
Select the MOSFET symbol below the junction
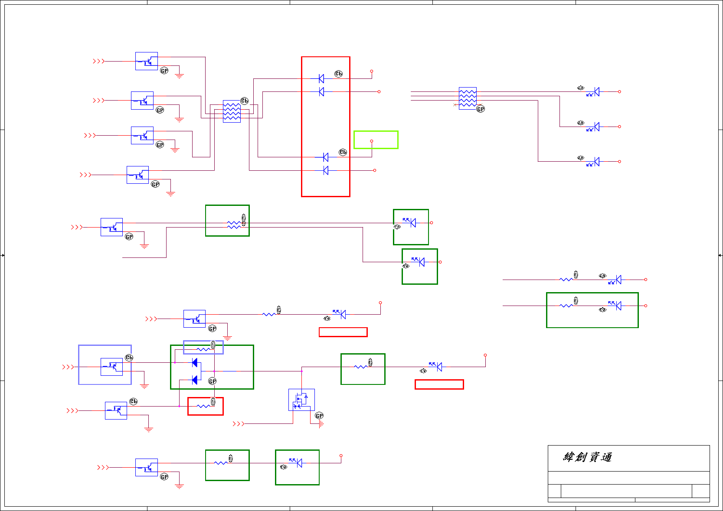301,400
